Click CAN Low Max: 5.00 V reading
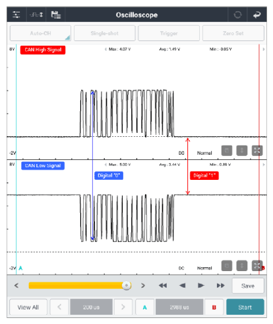 pyautogui.click(x=120, y=165)
